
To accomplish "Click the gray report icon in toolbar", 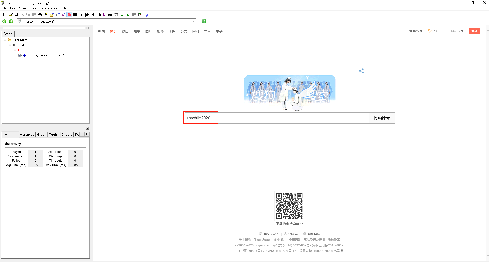I will 116,15.
